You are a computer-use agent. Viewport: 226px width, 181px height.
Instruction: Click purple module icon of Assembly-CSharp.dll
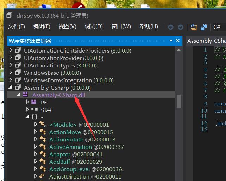coord(25,95)
